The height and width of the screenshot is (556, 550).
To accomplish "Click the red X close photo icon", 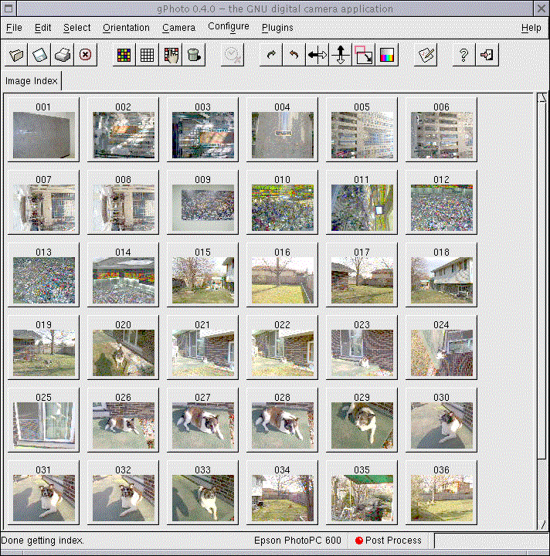I will 86,55.
